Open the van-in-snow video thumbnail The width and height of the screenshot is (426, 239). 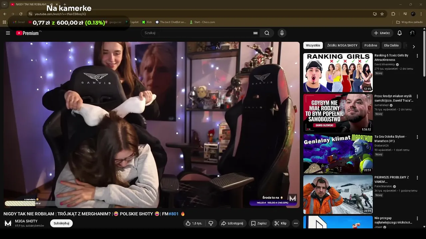point(338,195)
